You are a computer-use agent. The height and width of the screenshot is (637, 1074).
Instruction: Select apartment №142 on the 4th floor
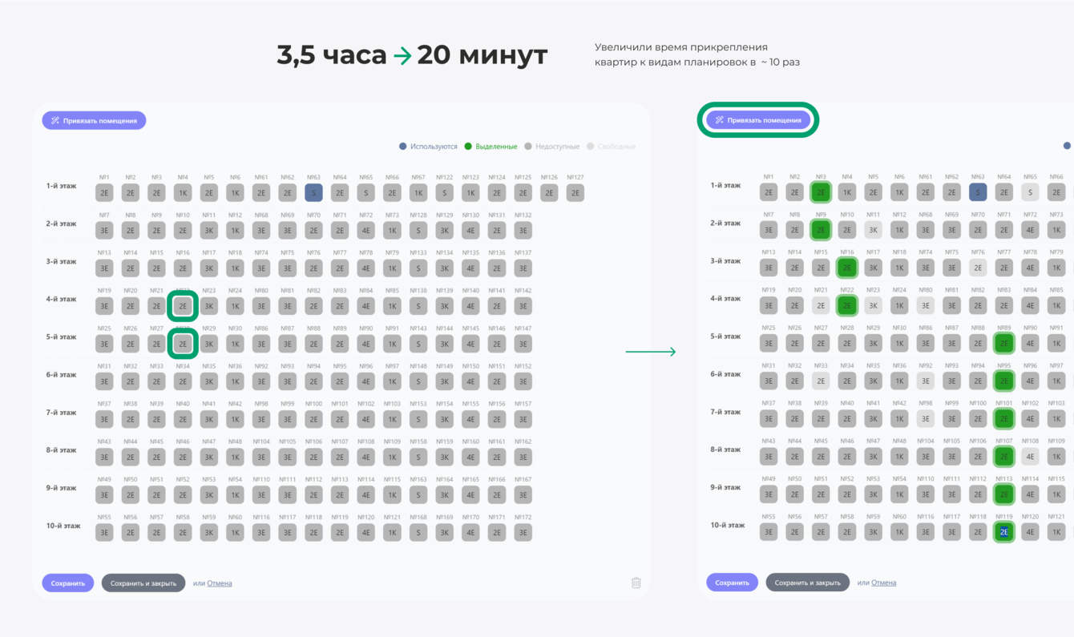click(523, 306)
